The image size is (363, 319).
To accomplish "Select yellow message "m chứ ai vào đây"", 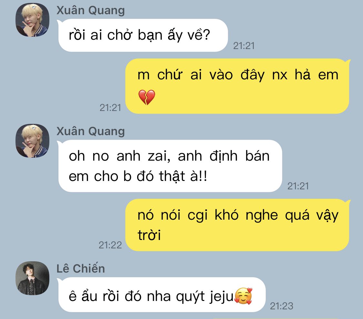I will [x=237, y=86].
